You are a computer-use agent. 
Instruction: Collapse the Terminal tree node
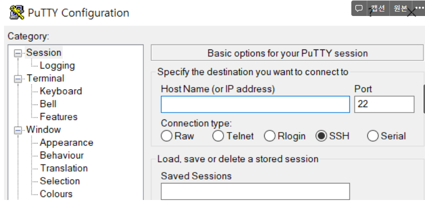click(x=19, y=78)
